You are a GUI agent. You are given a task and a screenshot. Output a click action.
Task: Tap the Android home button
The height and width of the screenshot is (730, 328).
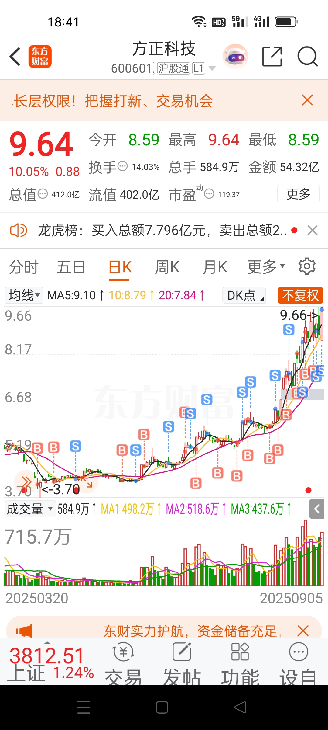(162, 707)
